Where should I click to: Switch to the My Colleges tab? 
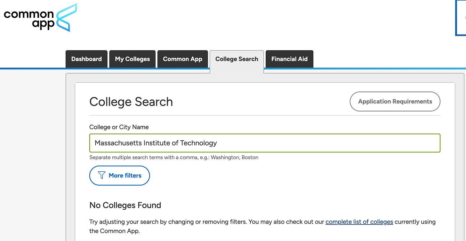tap(133, 59)
